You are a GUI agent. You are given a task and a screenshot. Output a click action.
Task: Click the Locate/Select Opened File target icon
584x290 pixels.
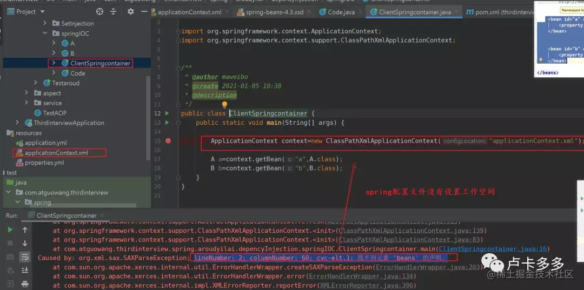(99, 11)
